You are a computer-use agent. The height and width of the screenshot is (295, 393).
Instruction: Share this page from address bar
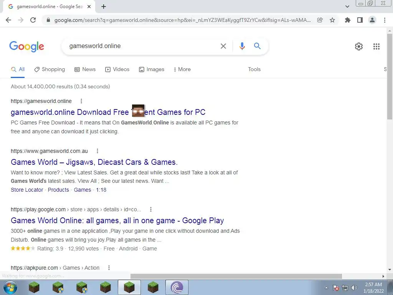[320, 20]
